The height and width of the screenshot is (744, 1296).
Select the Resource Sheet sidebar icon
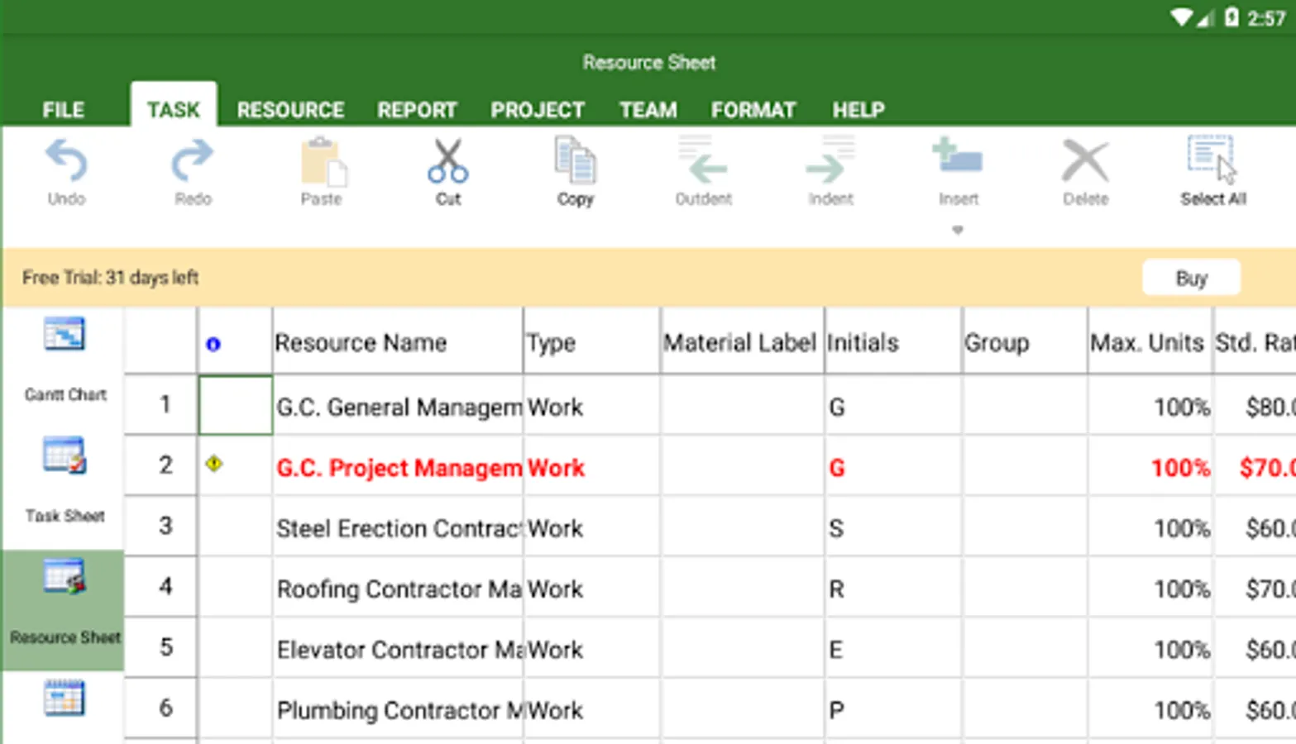65,577
